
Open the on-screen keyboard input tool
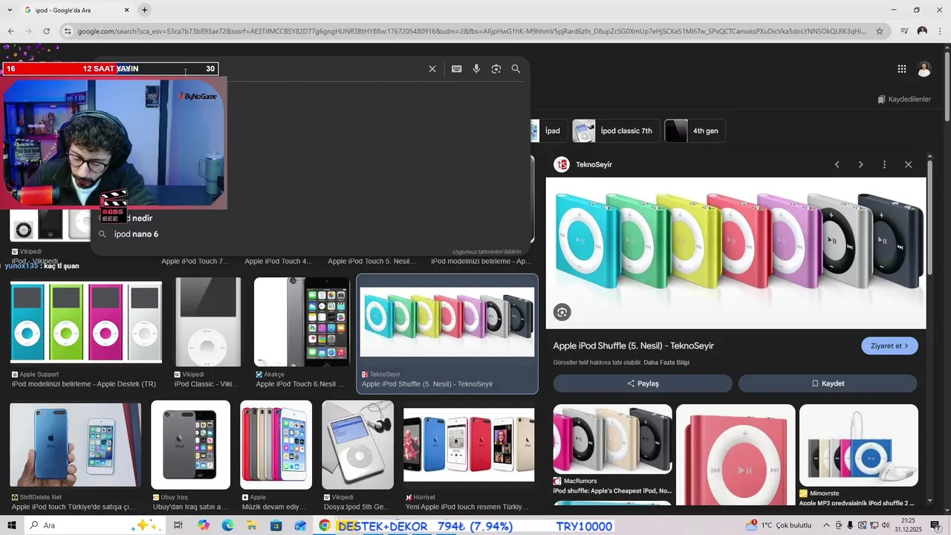click(456, 69)
